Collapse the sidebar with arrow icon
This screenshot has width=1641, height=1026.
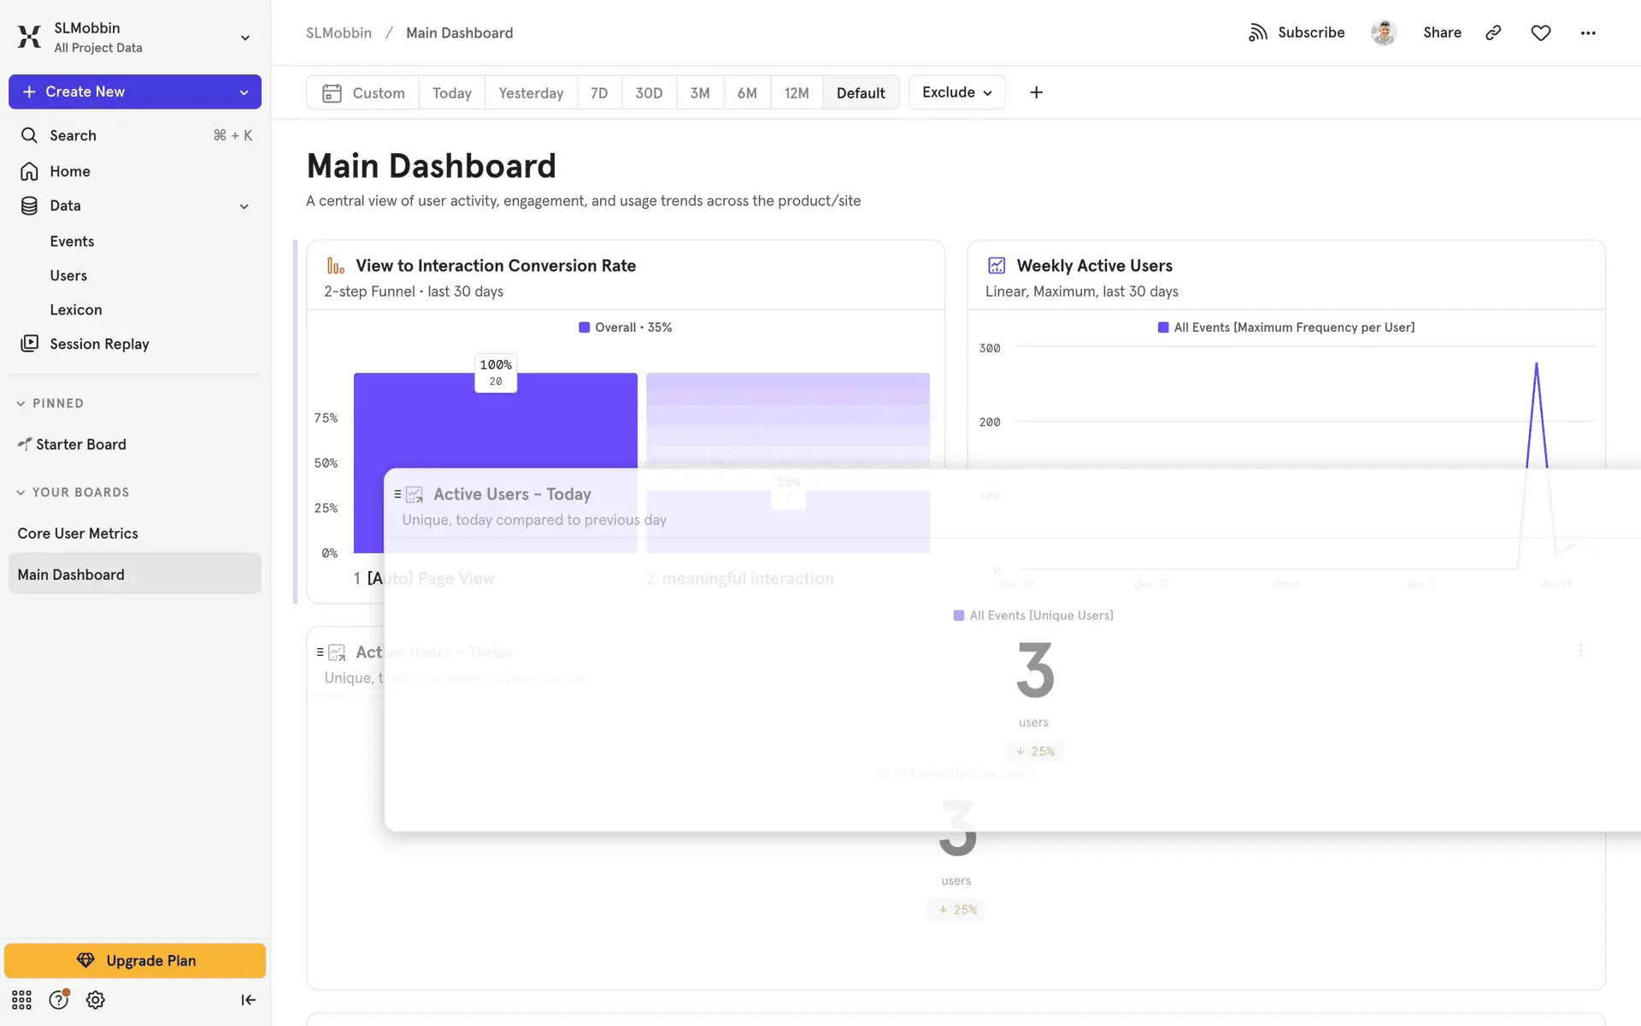coord(248,999)
